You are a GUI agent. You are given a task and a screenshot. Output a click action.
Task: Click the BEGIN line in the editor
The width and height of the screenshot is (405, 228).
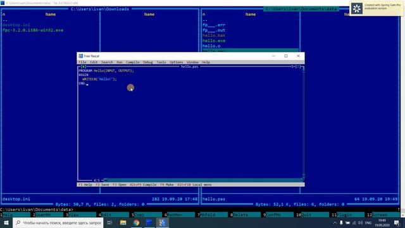point(84,75)
